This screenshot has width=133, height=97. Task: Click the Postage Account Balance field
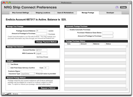(41, 31)
